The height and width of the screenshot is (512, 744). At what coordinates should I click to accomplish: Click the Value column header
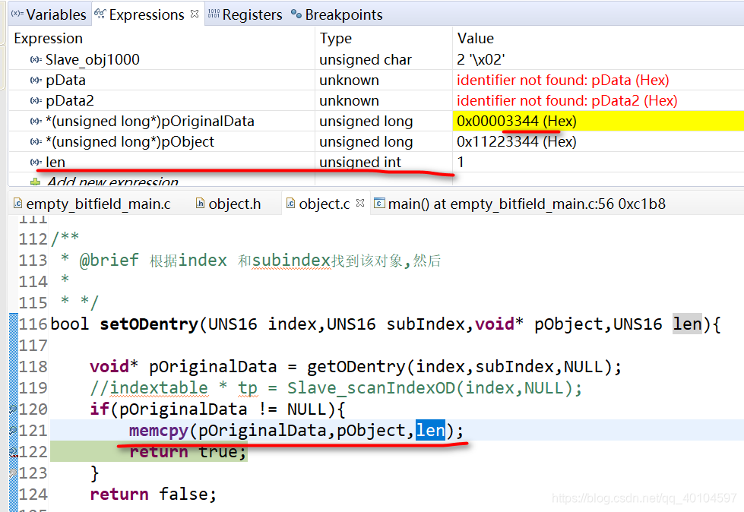pyautogui.click(x=476, y=39)
